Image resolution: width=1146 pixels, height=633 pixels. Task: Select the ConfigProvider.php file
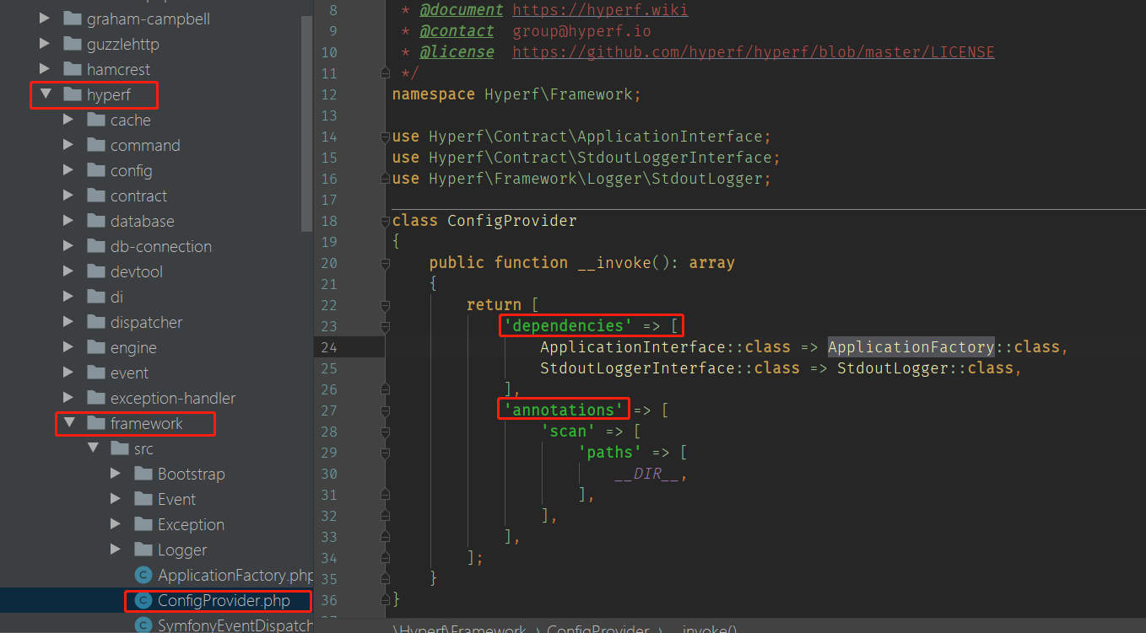point(224,600)
